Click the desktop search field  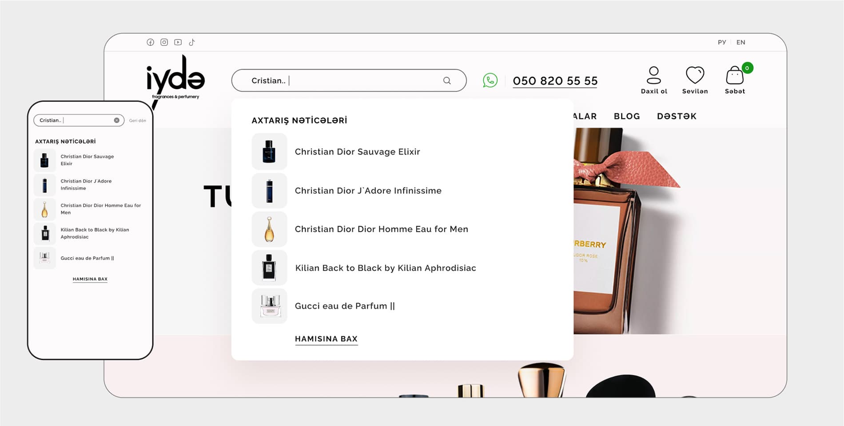coord(349,80)
